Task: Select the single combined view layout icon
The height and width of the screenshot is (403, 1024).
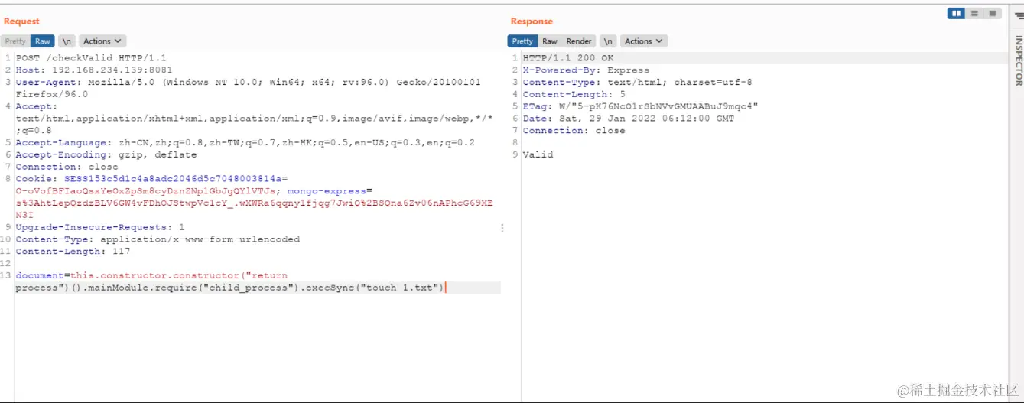Action: coord(993,14)
